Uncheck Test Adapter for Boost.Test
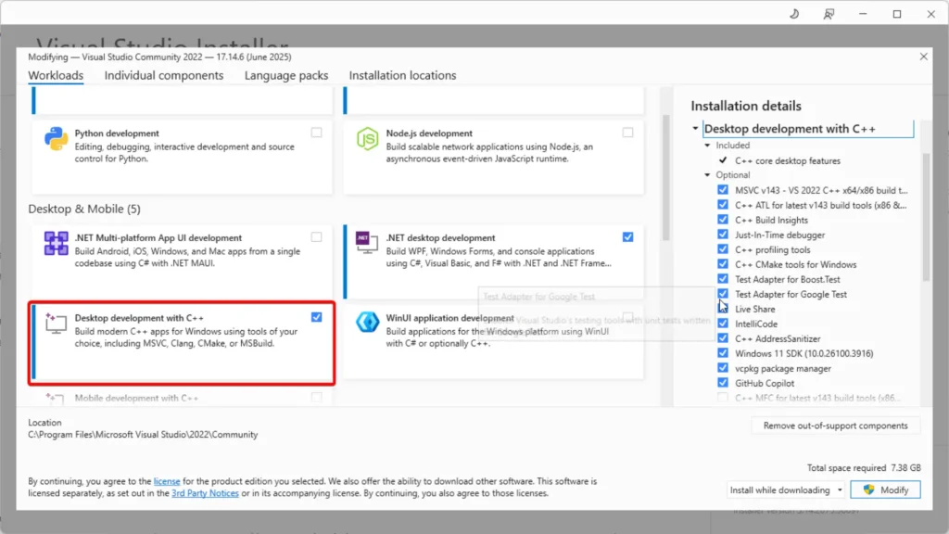 tap(723, 278)
